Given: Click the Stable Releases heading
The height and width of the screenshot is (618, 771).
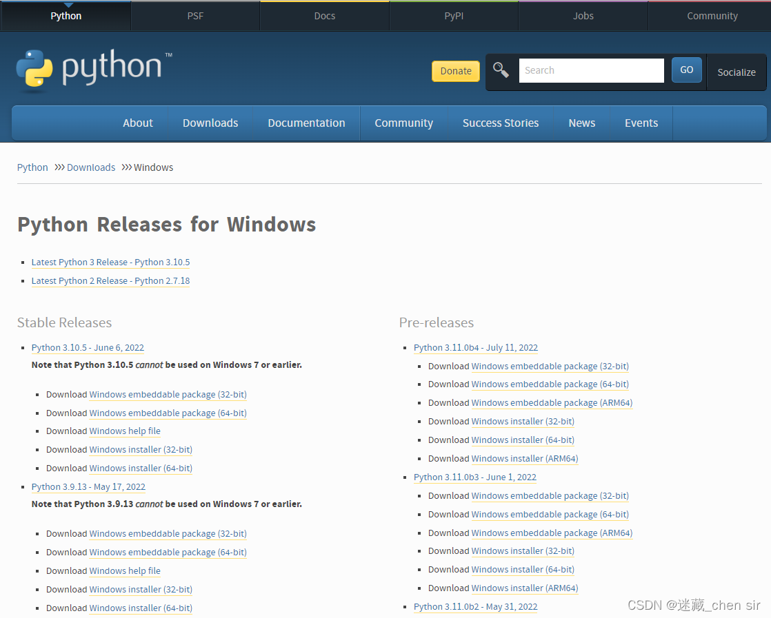Looking at the screenshot, I should pos(64,322).
